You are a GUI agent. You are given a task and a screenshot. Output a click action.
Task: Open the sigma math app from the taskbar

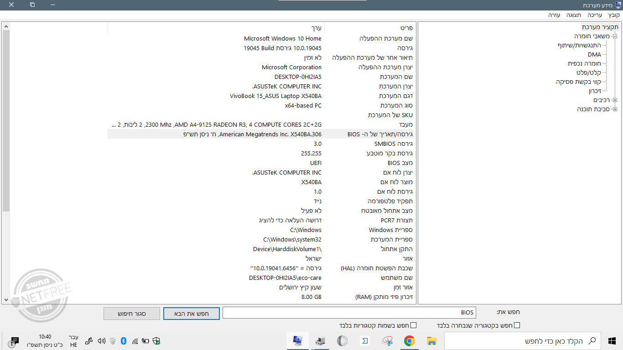pyautogui.click(x=364, y=340)
